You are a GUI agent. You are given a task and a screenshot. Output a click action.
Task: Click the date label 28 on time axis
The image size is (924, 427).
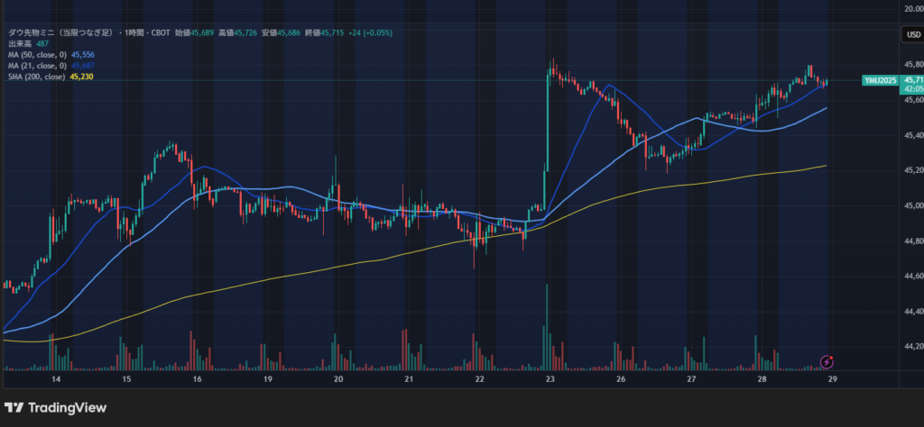click(x=762, y=379)
